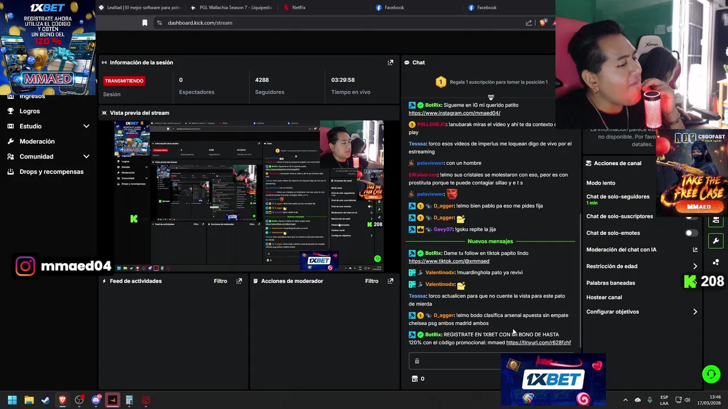Show hidden icons in system tray
The image size is (728, 409).
click(625, 400)
